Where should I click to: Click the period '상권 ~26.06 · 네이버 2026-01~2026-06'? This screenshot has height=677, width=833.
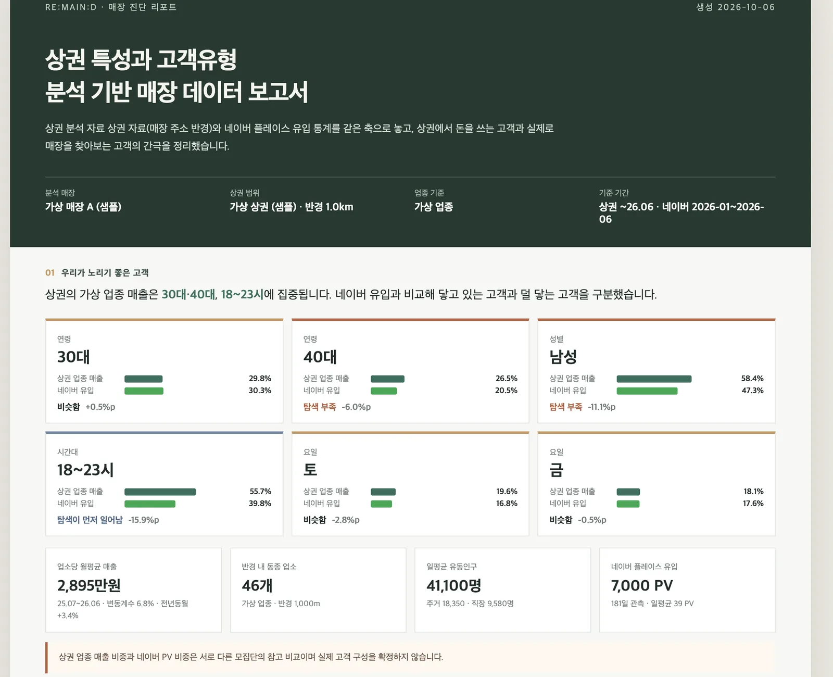[681, 213]
